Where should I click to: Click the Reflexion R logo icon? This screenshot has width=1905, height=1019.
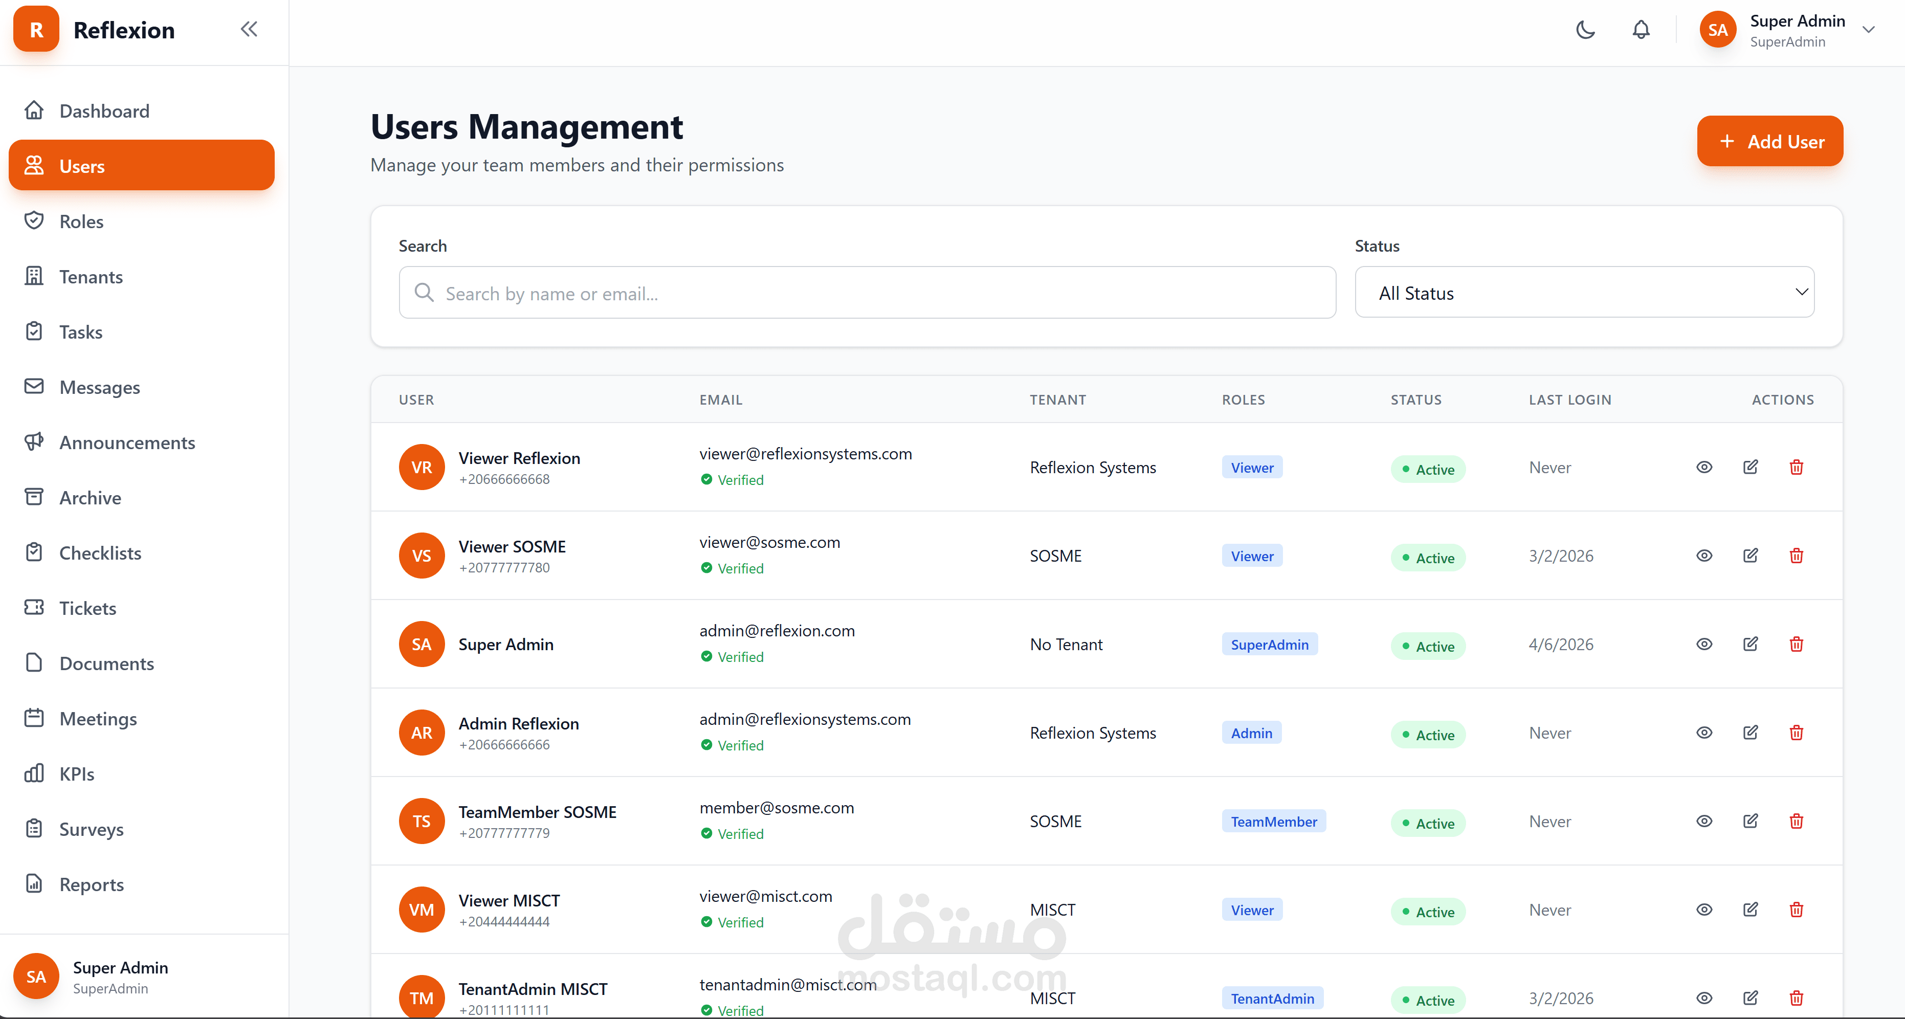35,30
